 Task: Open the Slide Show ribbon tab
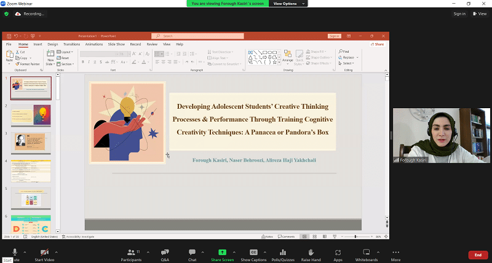click(116, 44)
